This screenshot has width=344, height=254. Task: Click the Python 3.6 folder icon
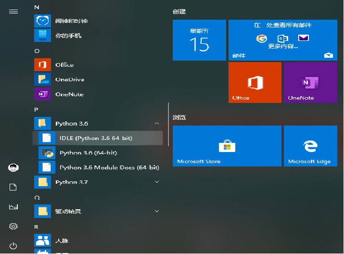tap(42, 123)
